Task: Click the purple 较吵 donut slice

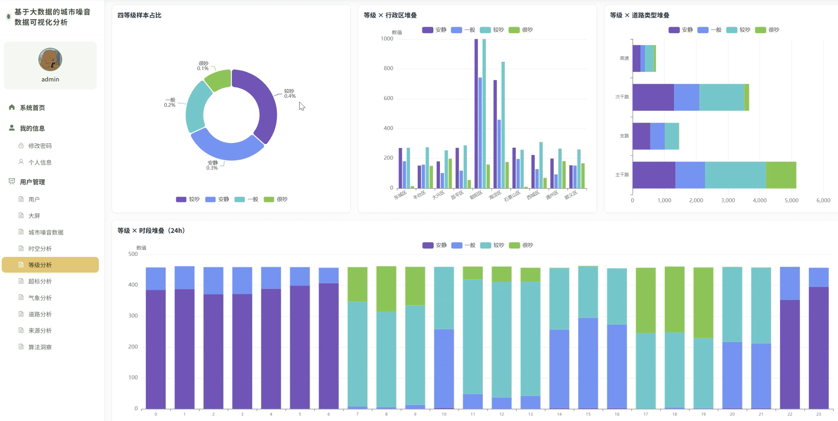Action: pyautogui.click(x=266, y=104)
